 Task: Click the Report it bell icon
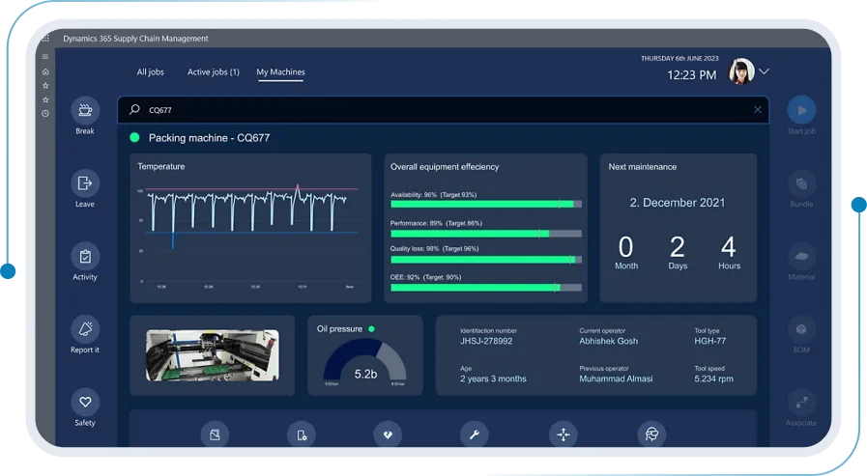pos(85,329)
